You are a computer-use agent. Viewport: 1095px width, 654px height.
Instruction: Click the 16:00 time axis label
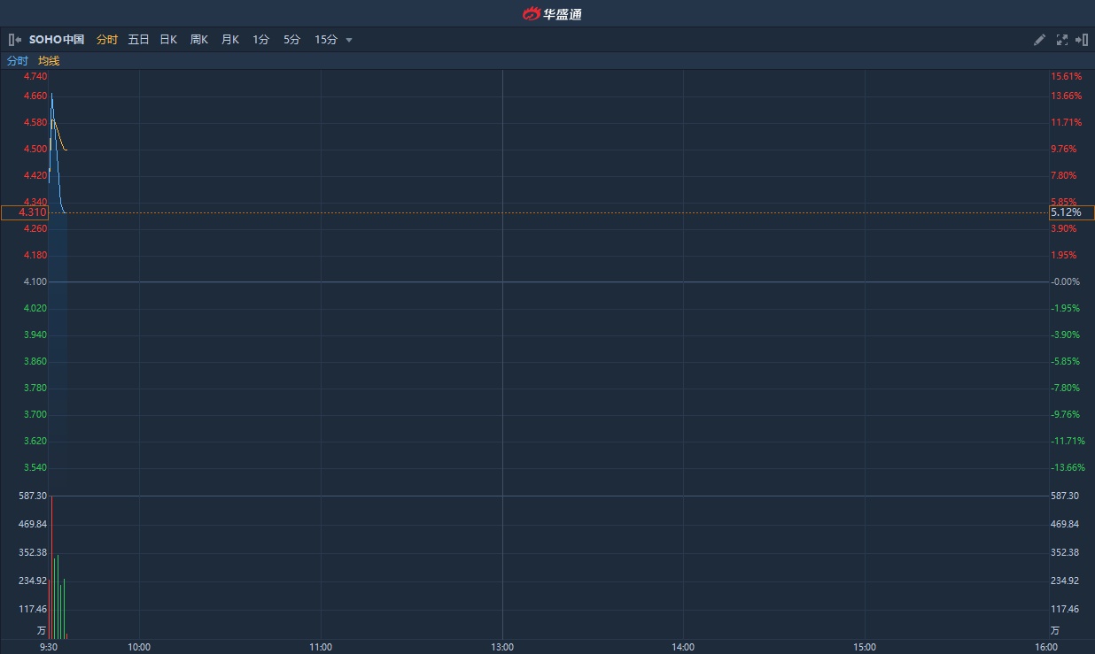click(1046, 647)
